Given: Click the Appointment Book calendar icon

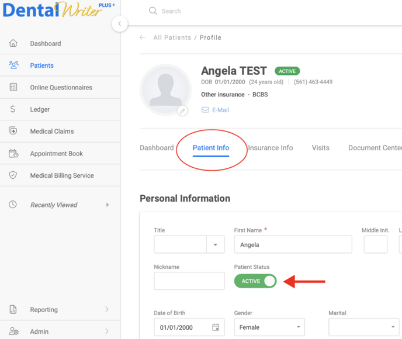Looking at the screenshot, I should [13, 153].
